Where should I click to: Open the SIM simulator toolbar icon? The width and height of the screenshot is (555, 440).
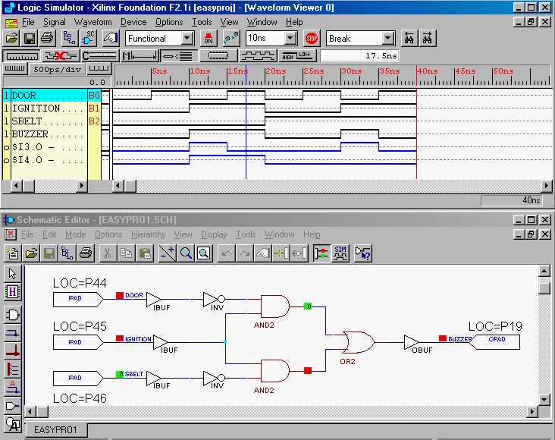click(342, 253)
